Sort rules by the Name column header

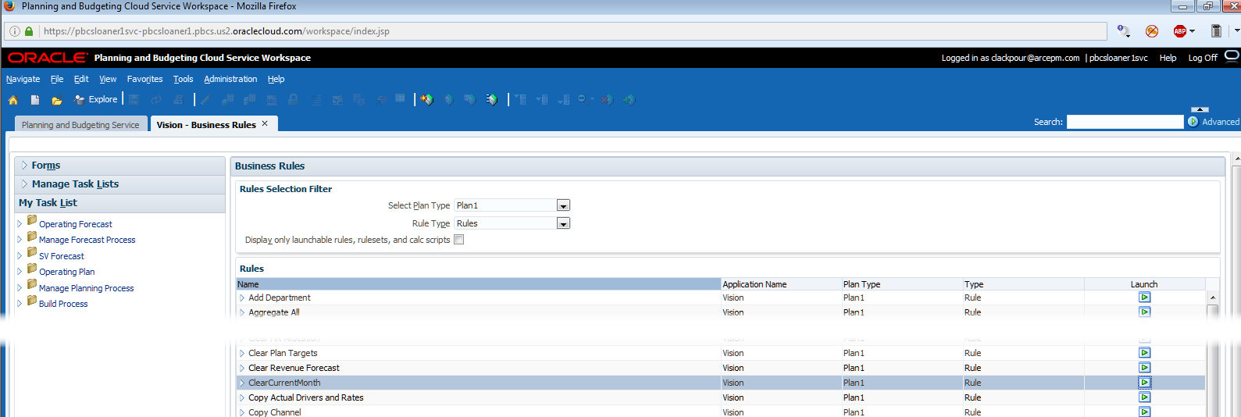(x=478, y=284)
